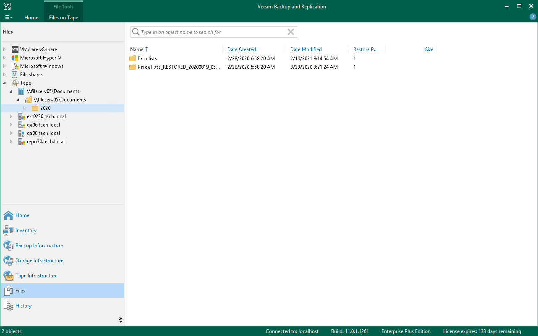Open the History view

coord(23,305)
